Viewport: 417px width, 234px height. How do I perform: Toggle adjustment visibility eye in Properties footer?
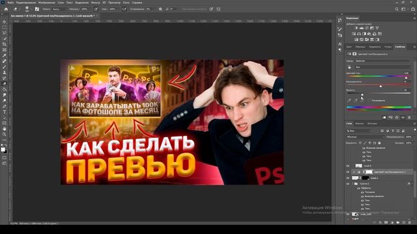403,117
